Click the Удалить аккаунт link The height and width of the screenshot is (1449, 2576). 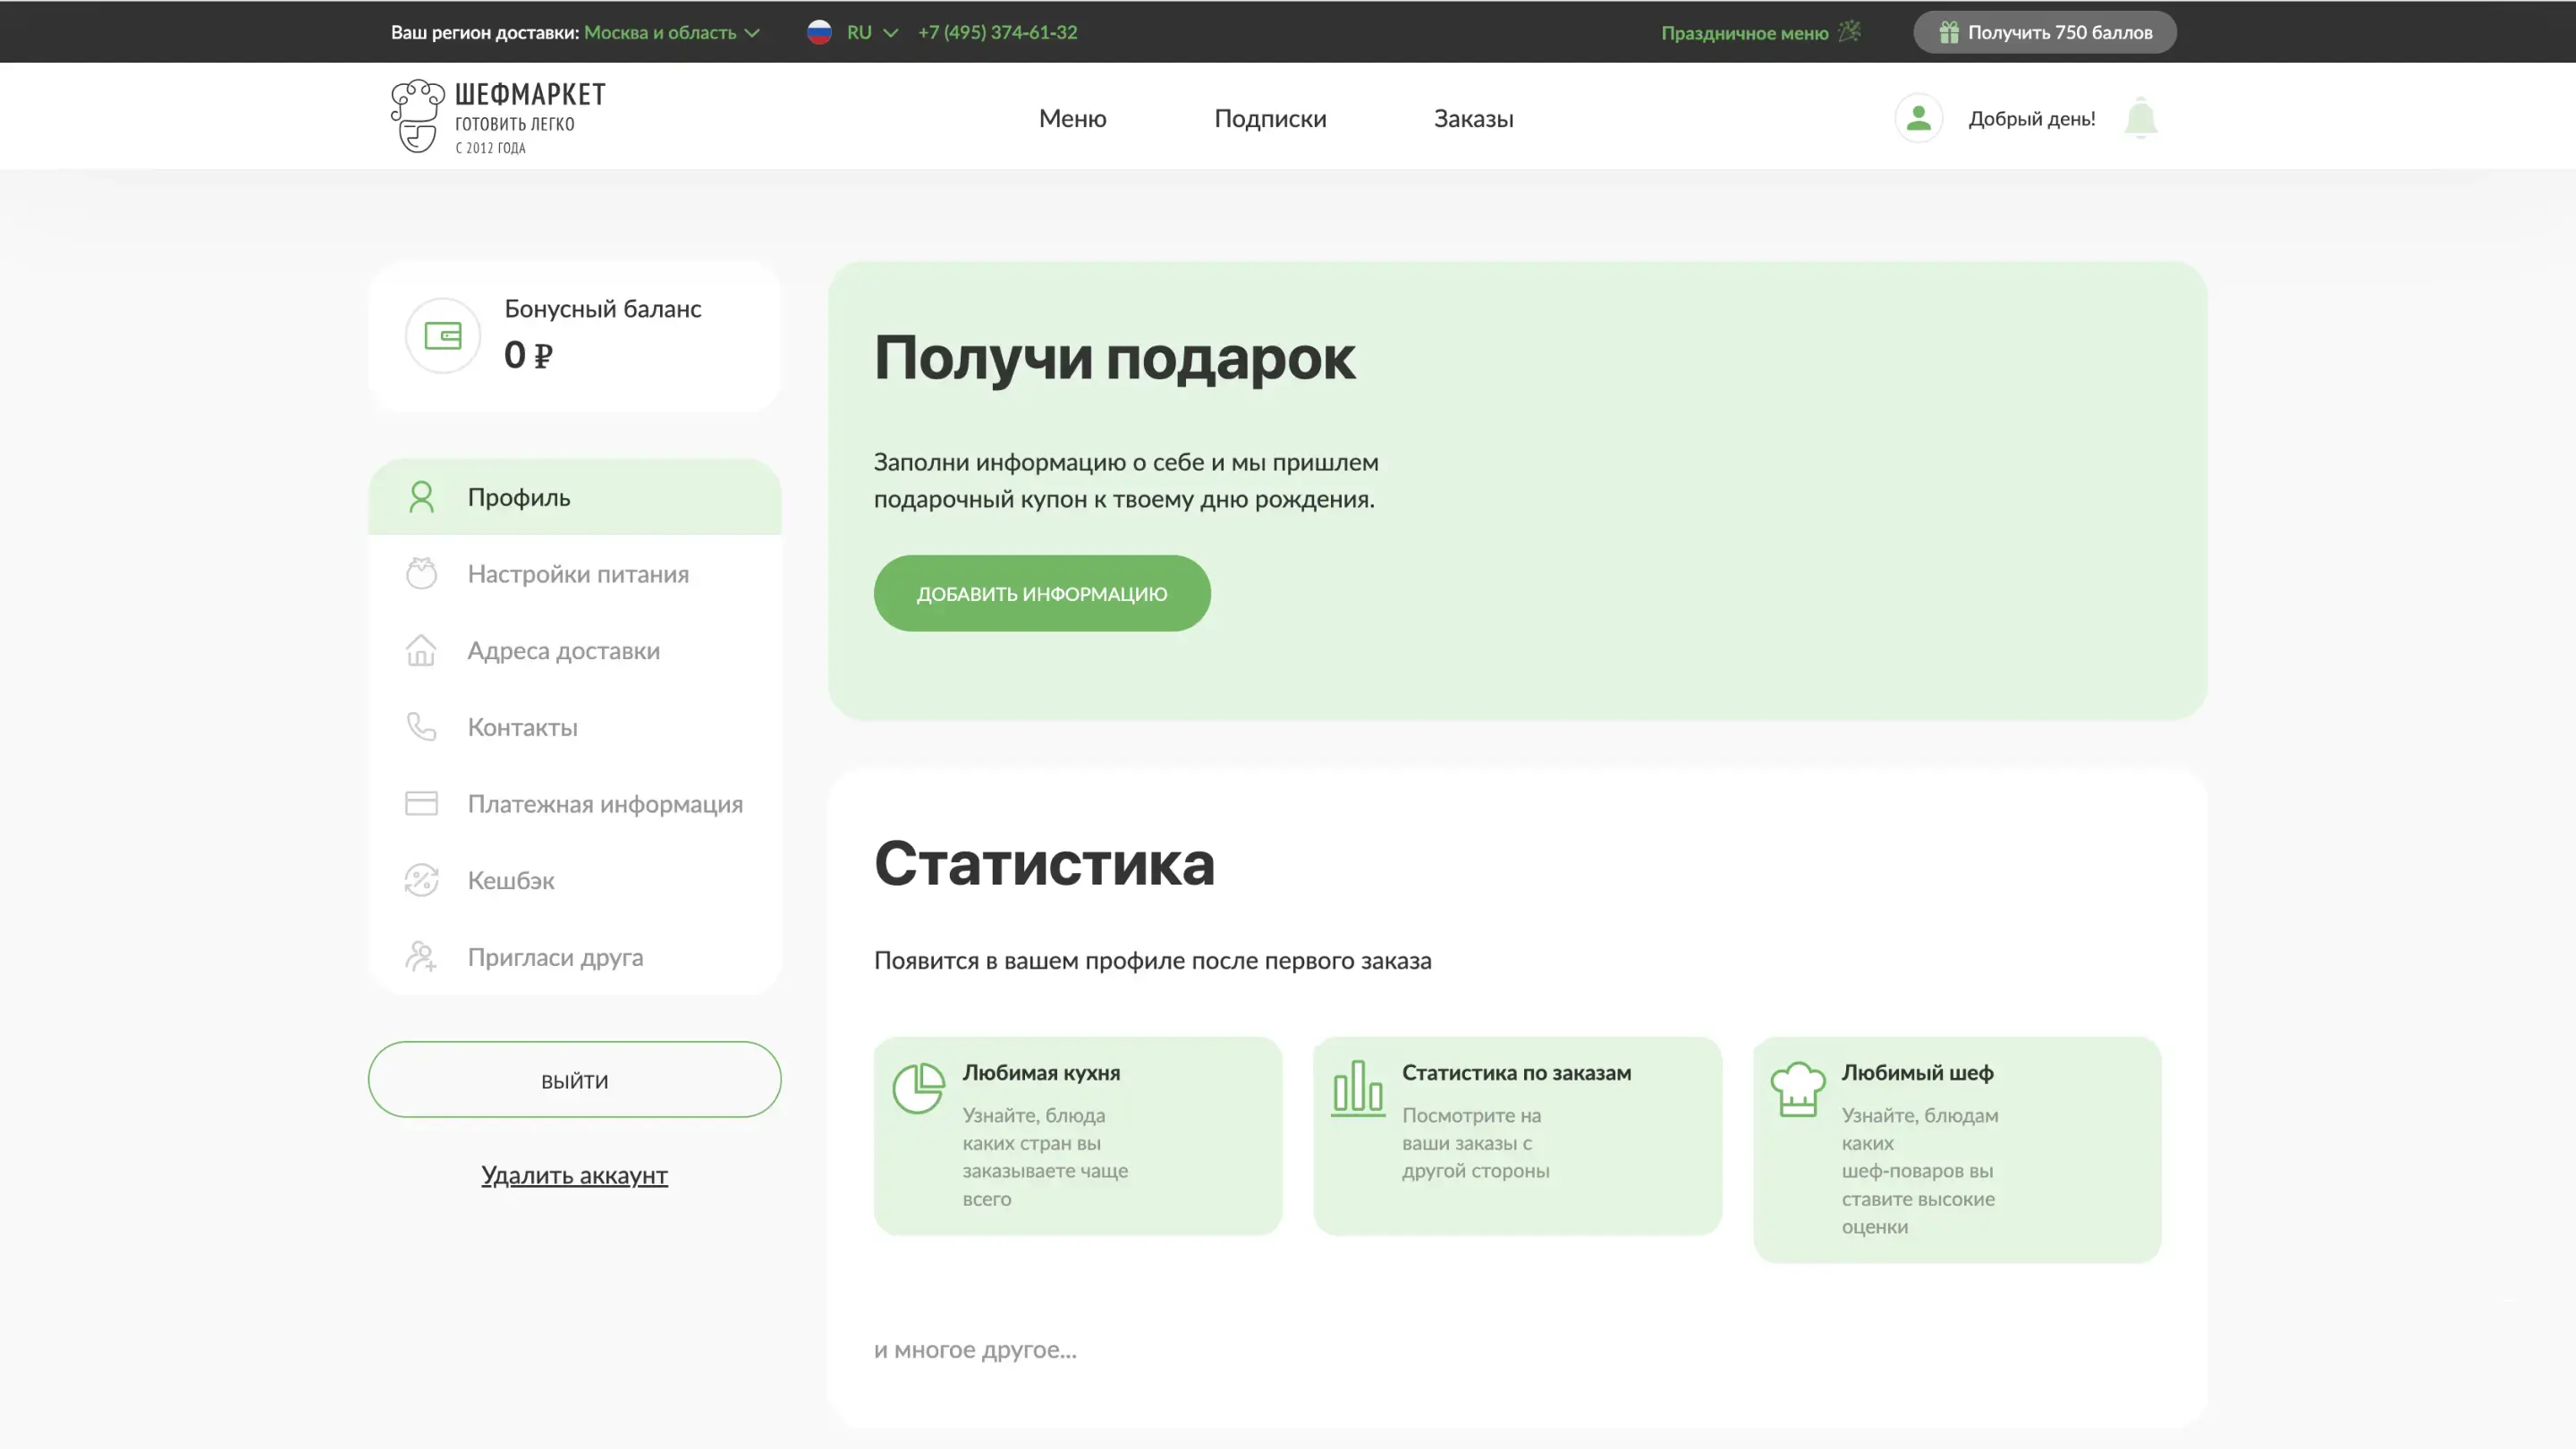point(574,1175)
